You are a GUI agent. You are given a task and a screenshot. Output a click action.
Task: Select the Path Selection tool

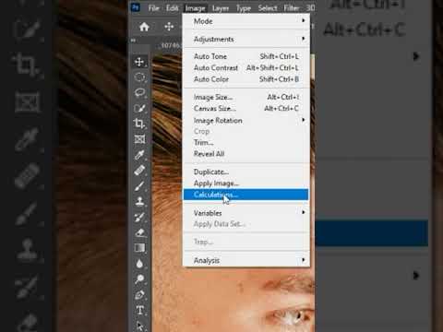[139, 326]
